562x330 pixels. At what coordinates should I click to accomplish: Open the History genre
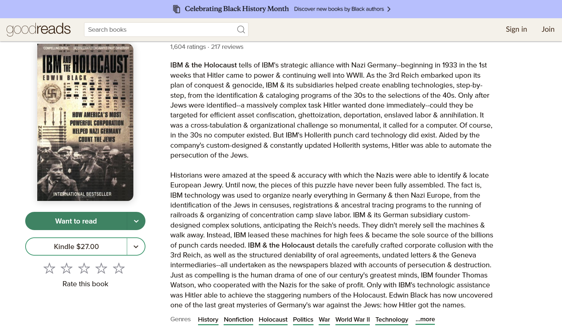208,320
